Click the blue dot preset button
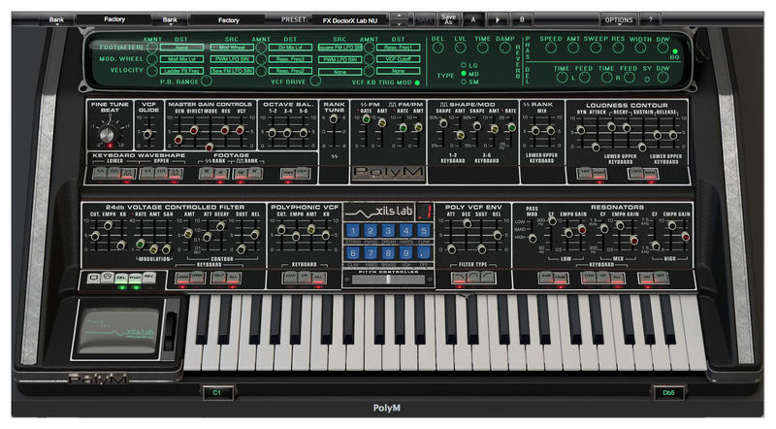 [x=424, y=253]
